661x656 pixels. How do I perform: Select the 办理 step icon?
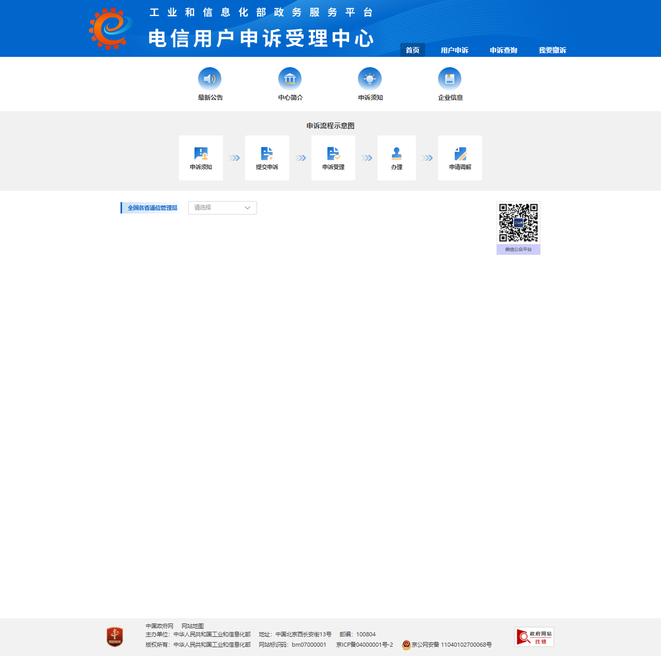pos(397,154)
